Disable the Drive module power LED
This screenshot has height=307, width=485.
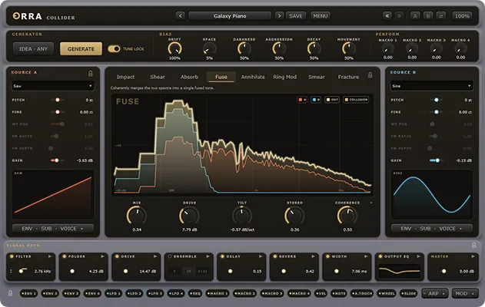117,256
